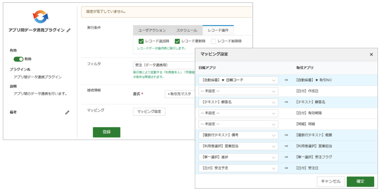Open the 未設定 dropdown for 【日付】作成日
Screen dimensions: 382x191
(238, 91)
